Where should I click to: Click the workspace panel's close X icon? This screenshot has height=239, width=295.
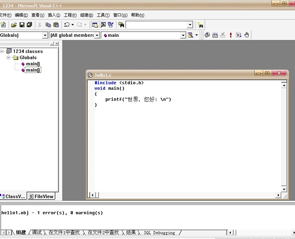(57, 44)
